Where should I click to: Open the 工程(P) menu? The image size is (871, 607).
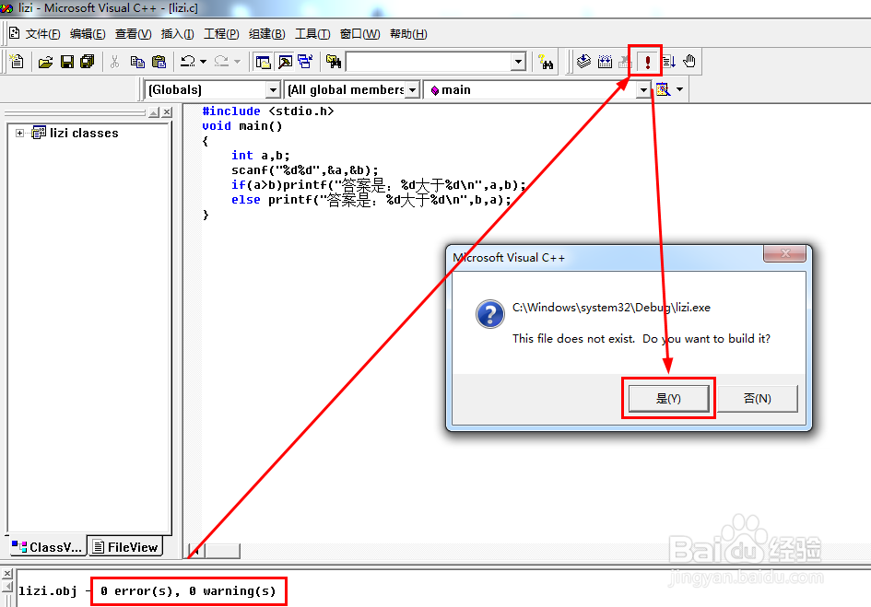221,34
